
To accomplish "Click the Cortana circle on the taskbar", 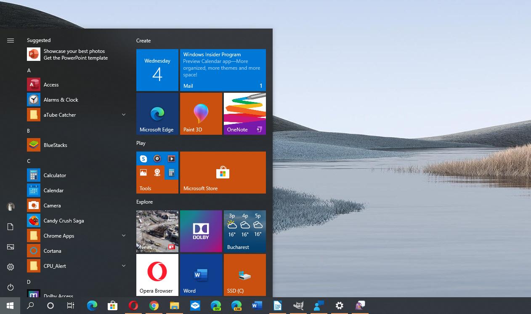I will 50,306.
